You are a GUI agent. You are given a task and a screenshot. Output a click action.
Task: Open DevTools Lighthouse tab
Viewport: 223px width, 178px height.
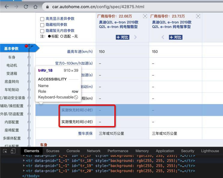[210, 151]
